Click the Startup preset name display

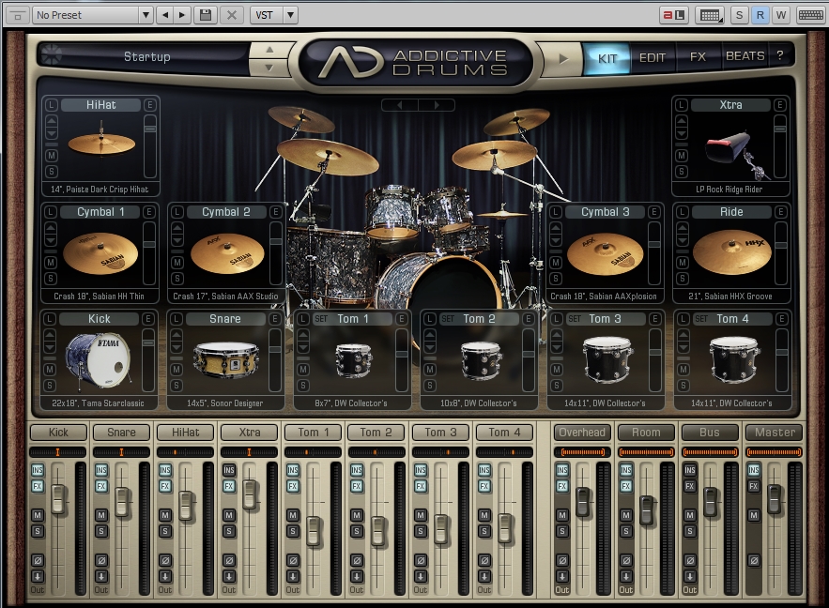coord(147,56)
